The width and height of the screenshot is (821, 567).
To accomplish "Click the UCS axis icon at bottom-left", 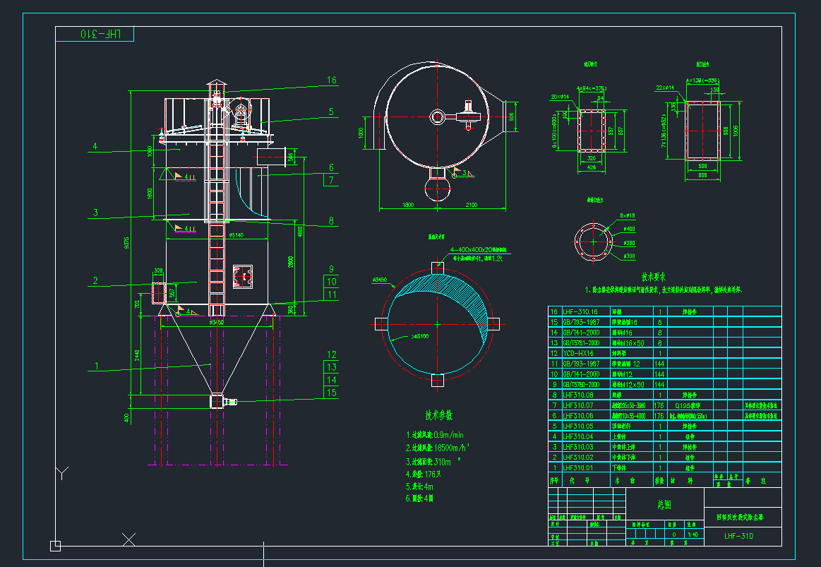I will (x=55, y=545).
